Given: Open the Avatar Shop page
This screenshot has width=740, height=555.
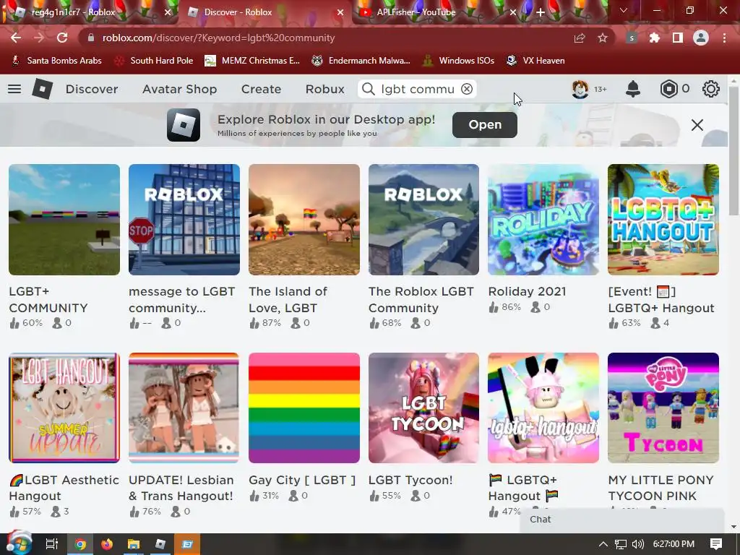Looking at the screenshot, I should (x=179, y=89).
